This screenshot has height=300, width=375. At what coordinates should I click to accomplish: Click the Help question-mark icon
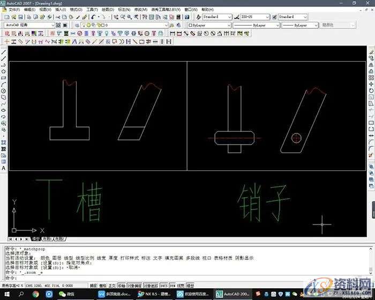[187, 17]
